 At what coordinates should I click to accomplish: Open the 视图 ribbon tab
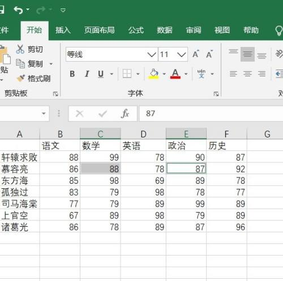point(222,30)
